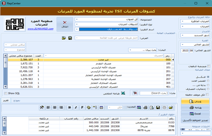
Task: Click the ELMAWRID QR-style logo
Action: [x=15, y=24]
